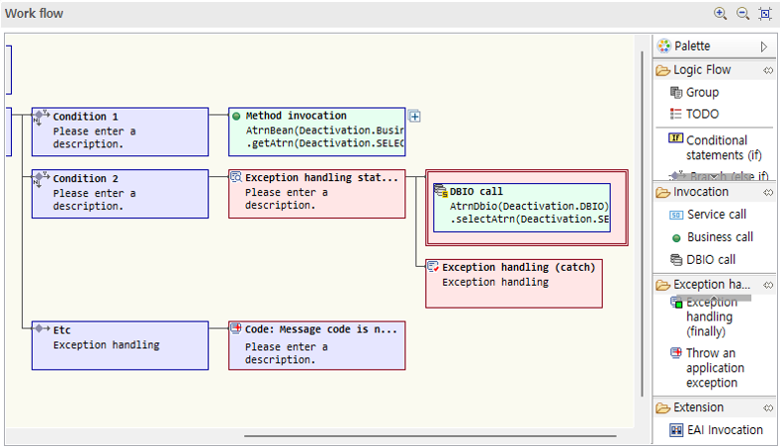Select the EAI Invocation palette tool

tap(723, 430)
